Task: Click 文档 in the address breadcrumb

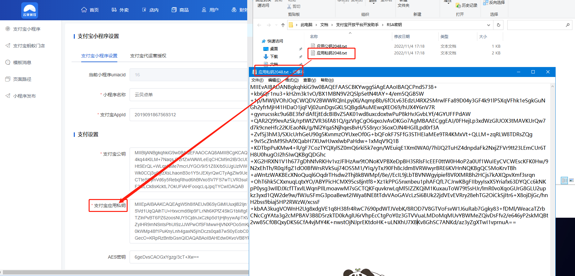Action: click(x=324, y=25)
